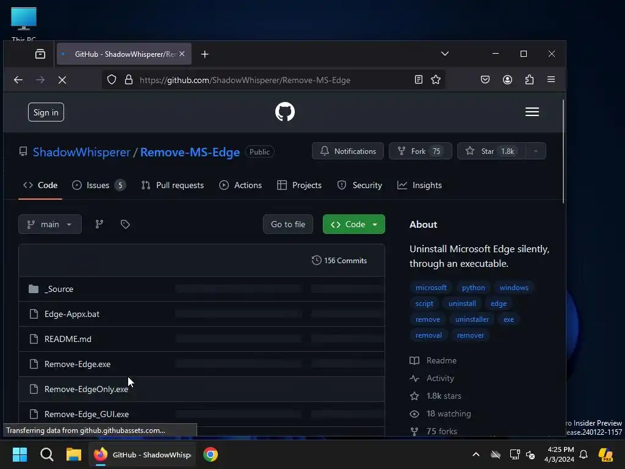Screen dimensions: 625x469
Task: Switch to the Projects tab
Action: pos(299,186)
